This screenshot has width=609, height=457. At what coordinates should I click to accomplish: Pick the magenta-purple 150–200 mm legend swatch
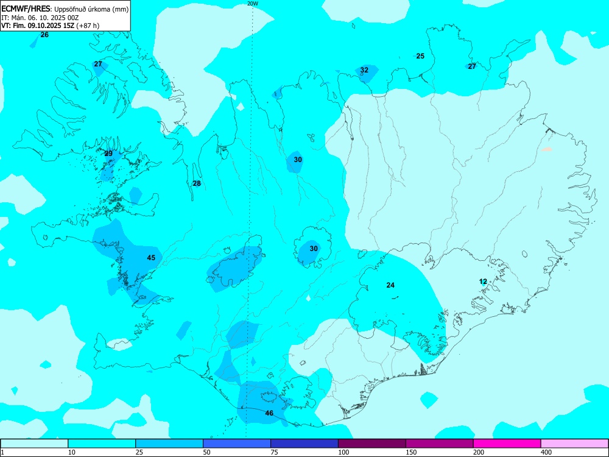tap(440, 444)
